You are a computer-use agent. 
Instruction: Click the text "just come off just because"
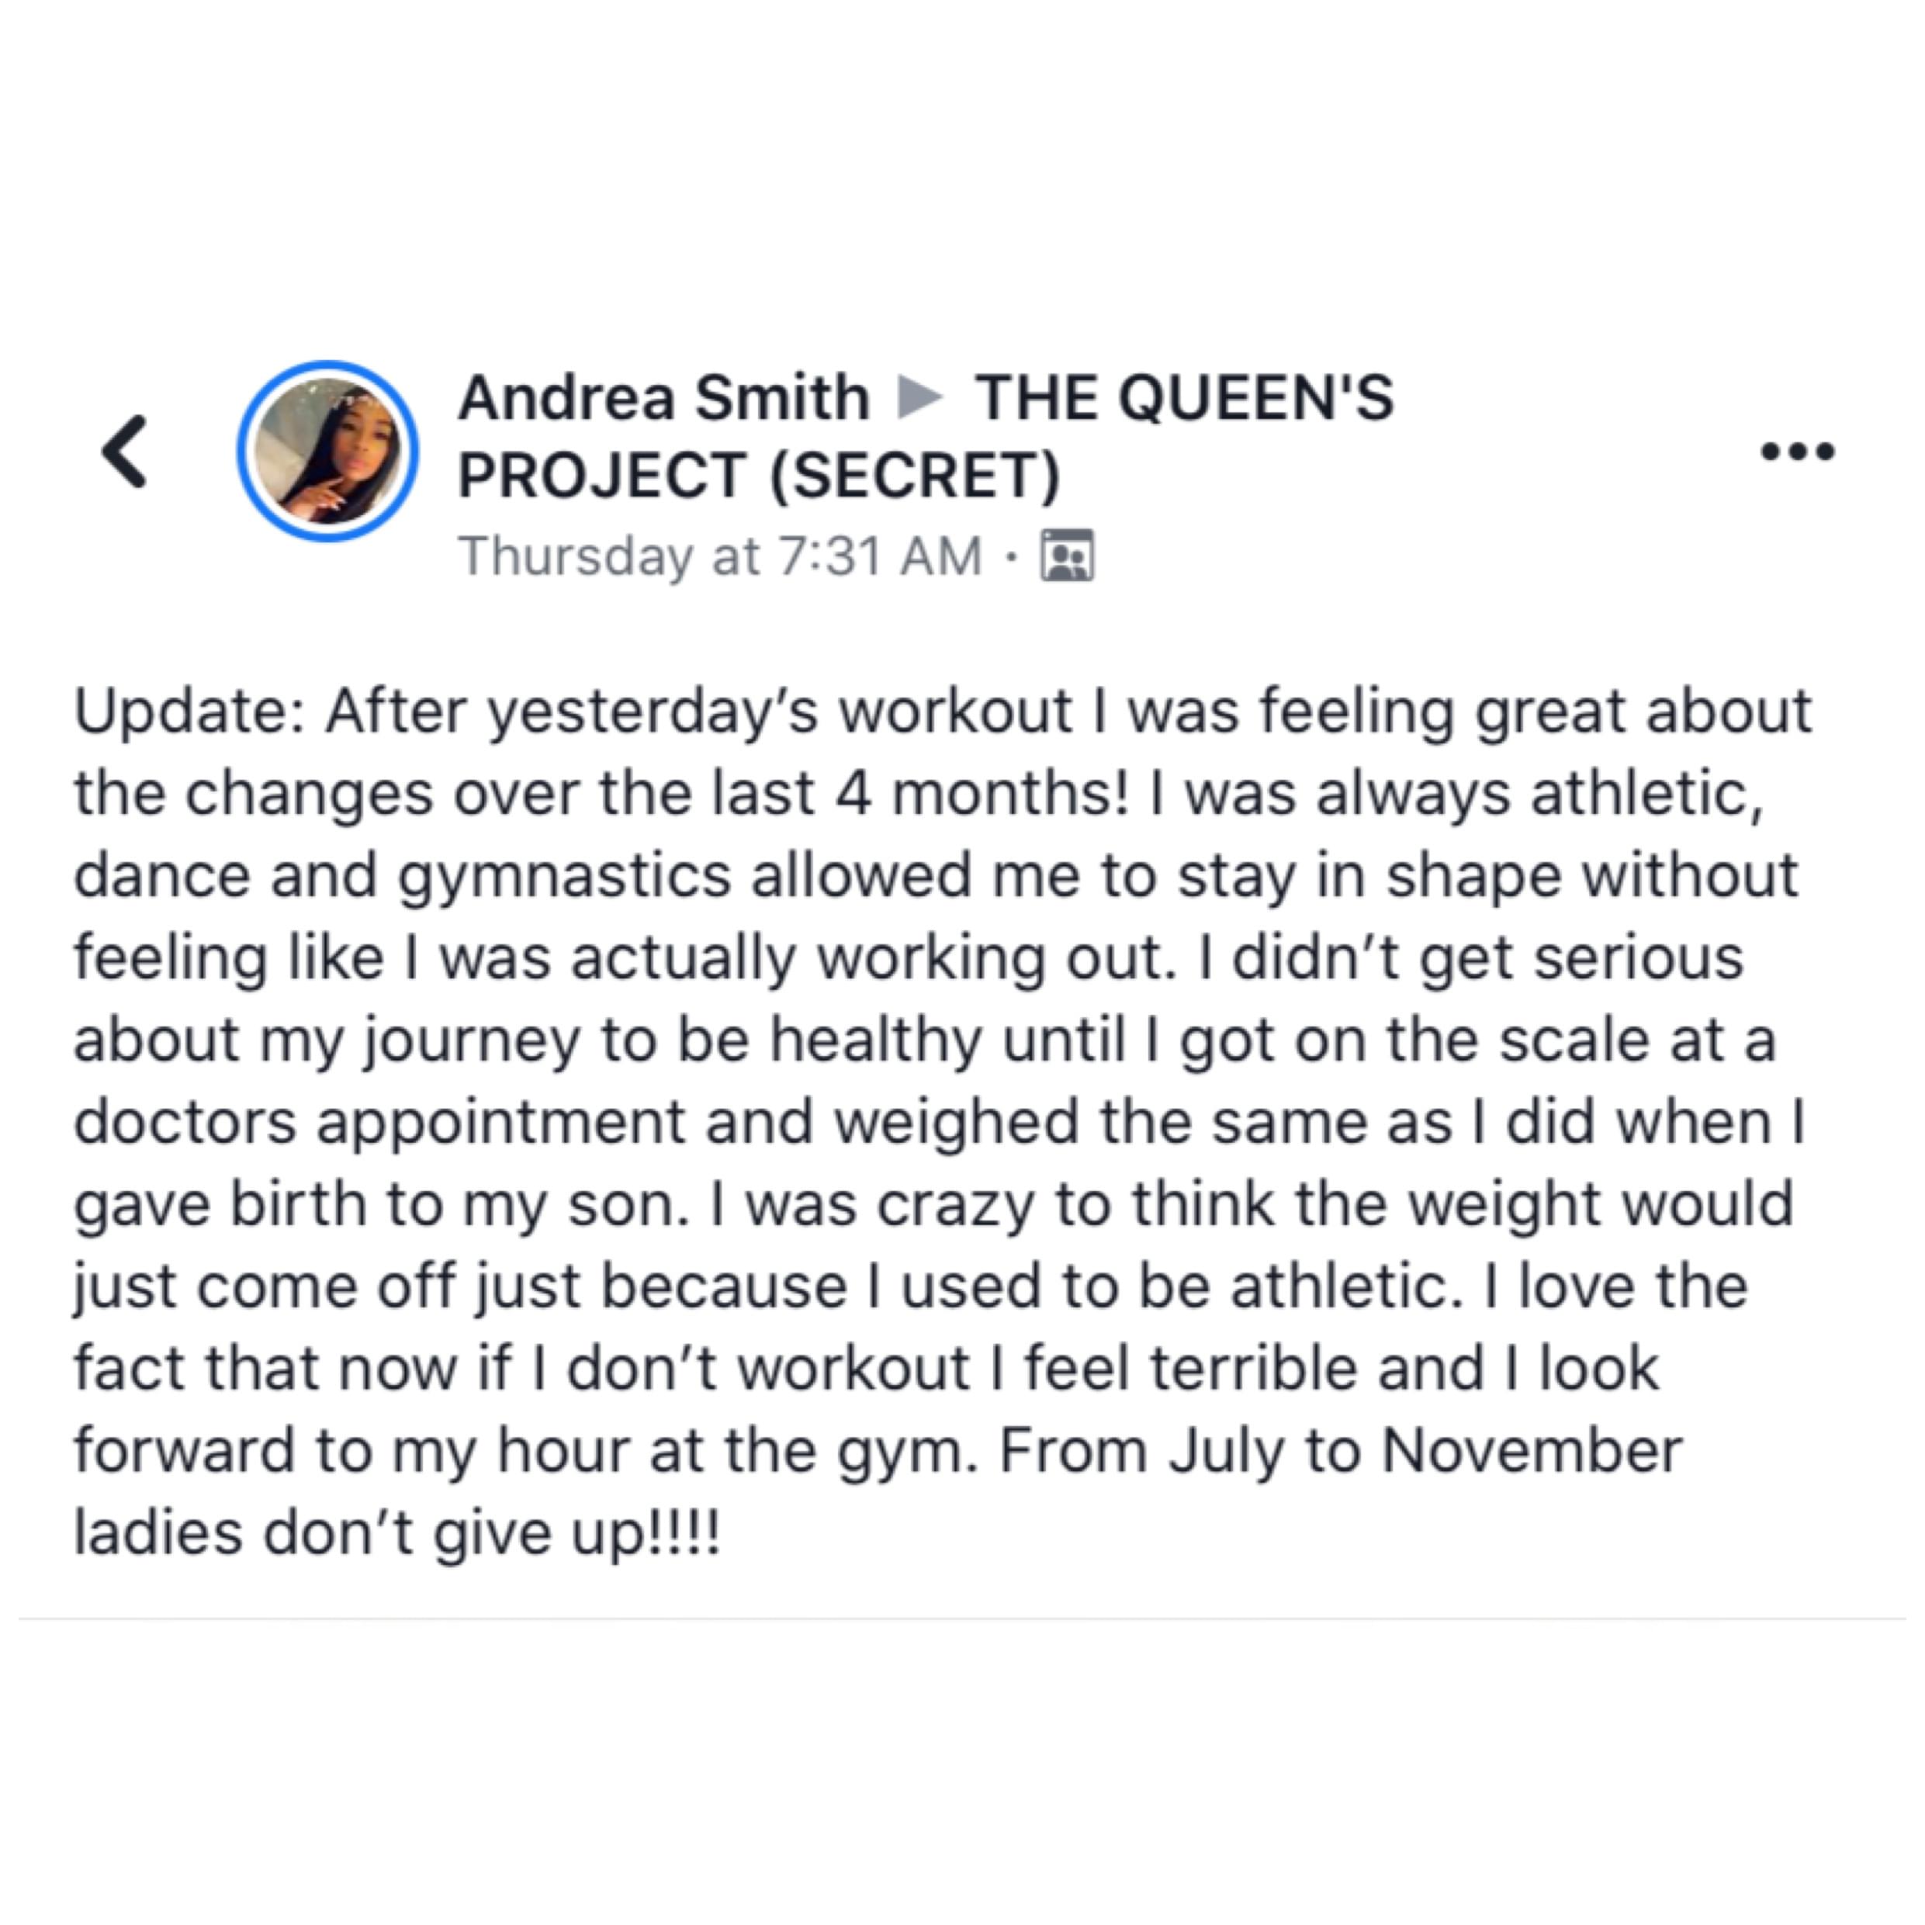pos(459,1286)
